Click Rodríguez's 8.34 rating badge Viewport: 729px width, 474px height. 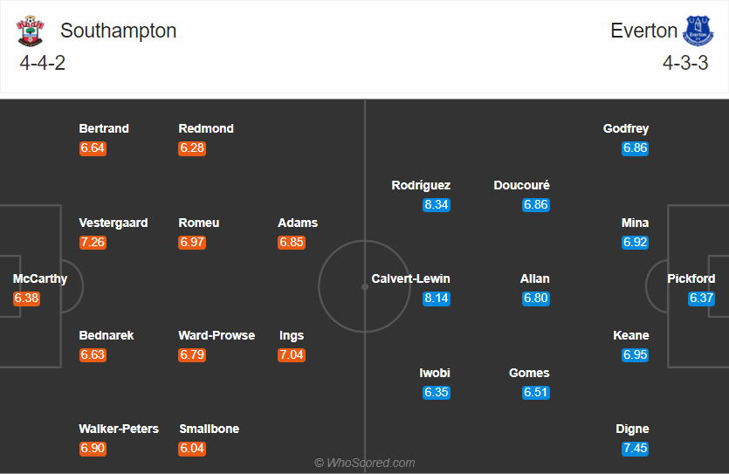tap(436, 205)
